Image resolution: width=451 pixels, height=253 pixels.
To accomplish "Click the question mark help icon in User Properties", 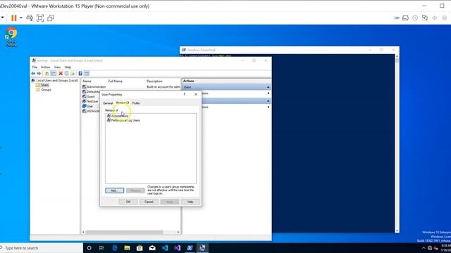I will click(185, 94).
